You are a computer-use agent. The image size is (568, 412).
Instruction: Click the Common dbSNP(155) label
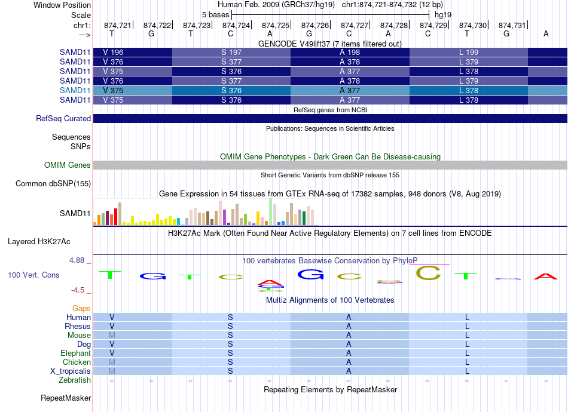coord(53,184)
